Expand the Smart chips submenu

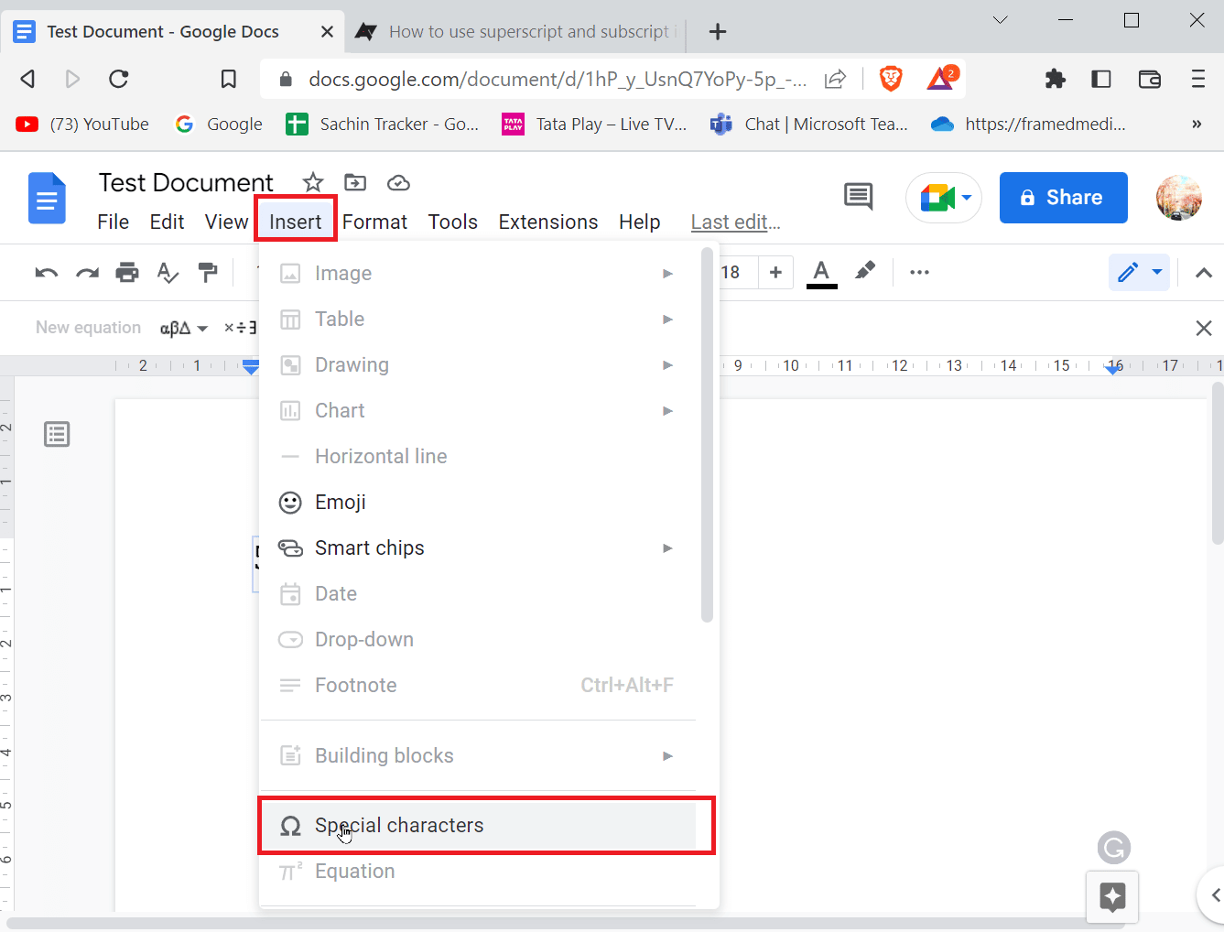477,547
